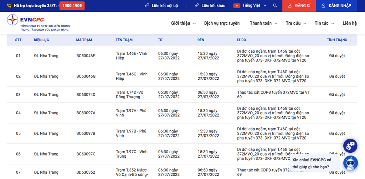Click the ĐĂNG NHẬP login button
Screen dimensions: 365x179
pos(336,6)
